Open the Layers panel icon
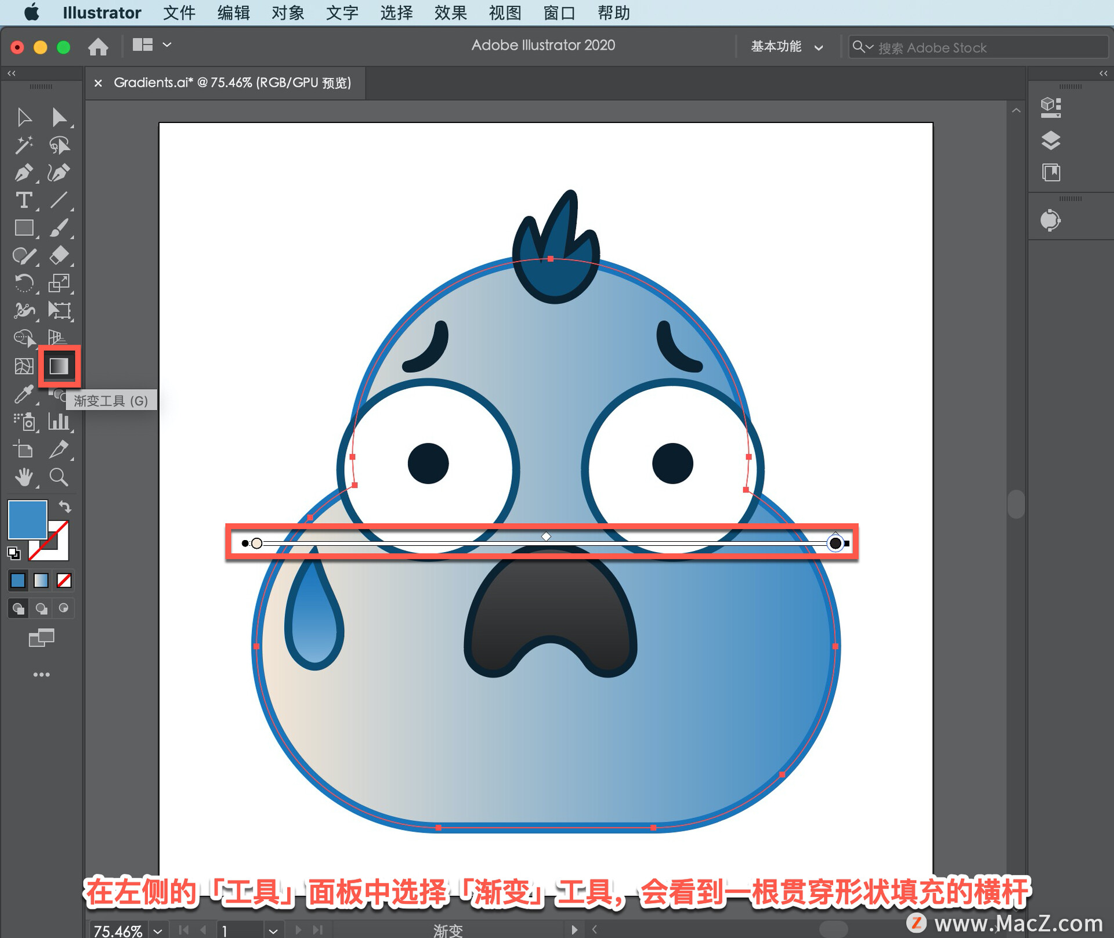Image resolution: width=1114 pixels, height=938 pixels. coord(1051,140)
